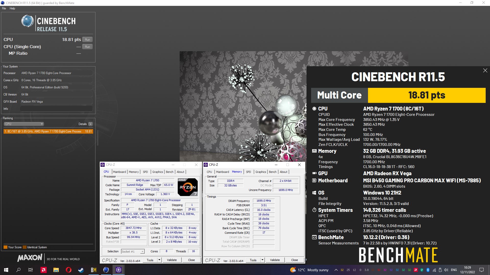Click Close button in right CPU-Z window
The image size is (490, 275).
point(295,260)
